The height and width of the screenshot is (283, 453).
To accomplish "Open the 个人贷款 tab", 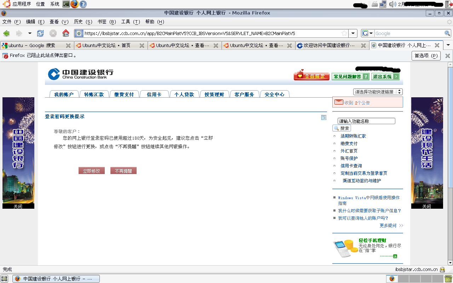I will pos(184,94).
